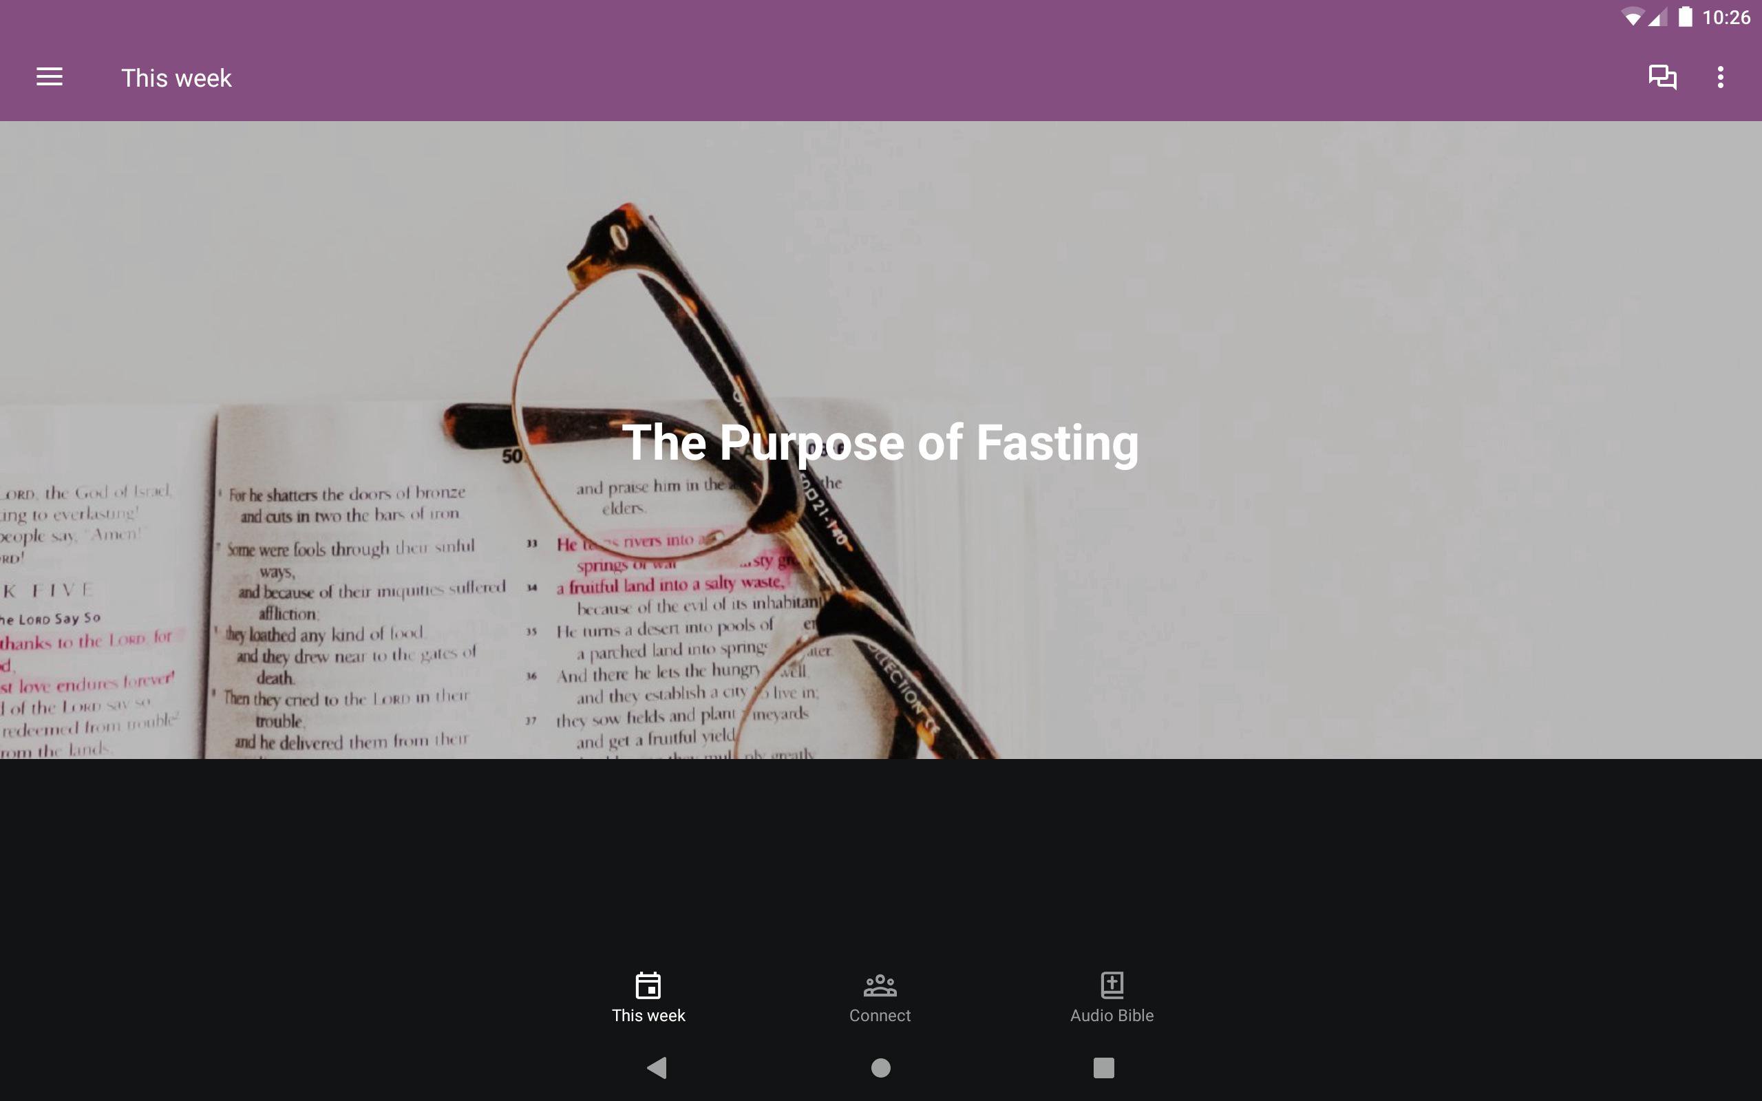1762x1101 pixels.
Task: Switch to the Connect tab label
Action: [880, 1015]
